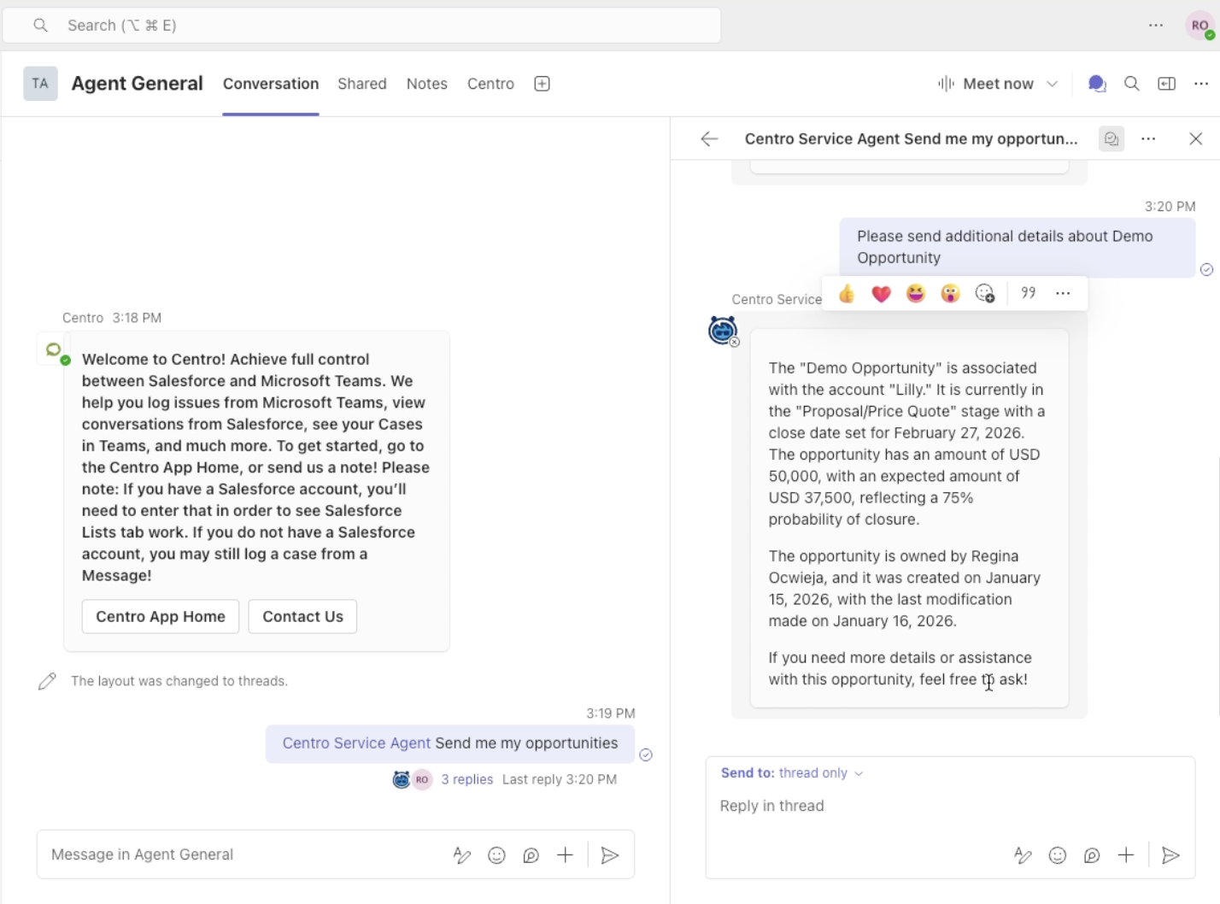
Task: Click the Centro Service Agent bot avatar
Action: coord(723,331)
